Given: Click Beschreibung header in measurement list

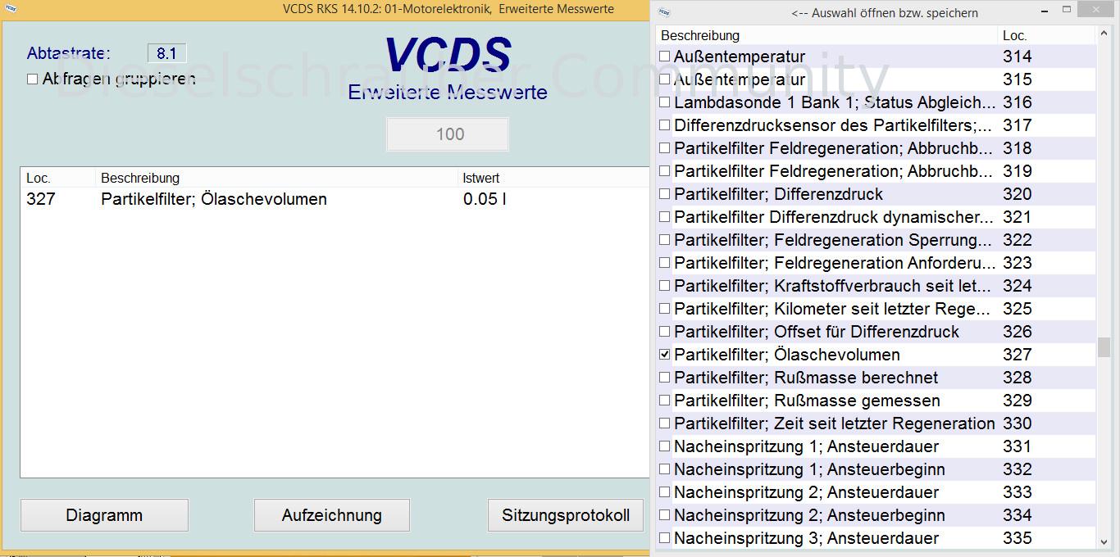Looking at the screenshot, I should coord(140,178).
